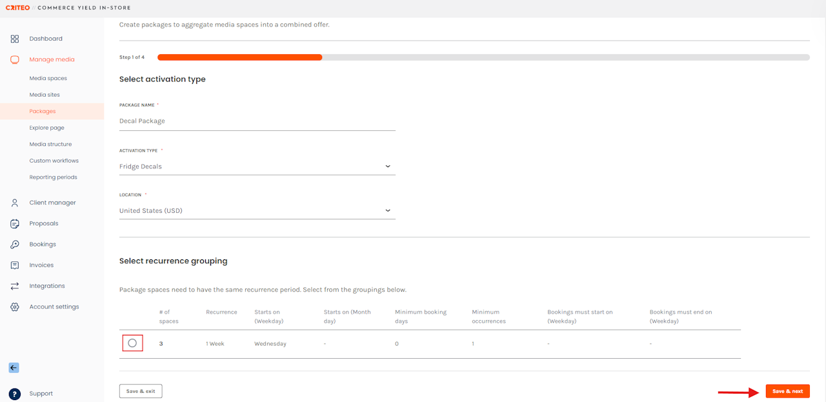Go to Media sites submenu item

pyautogui.click(x=45, y=95)
